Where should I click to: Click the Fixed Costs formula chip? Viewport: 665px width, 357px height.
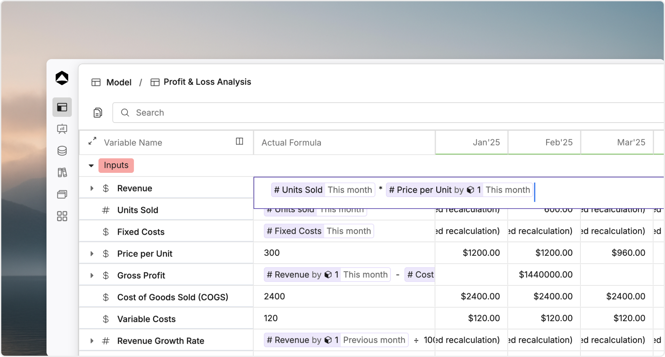point(319,231)
